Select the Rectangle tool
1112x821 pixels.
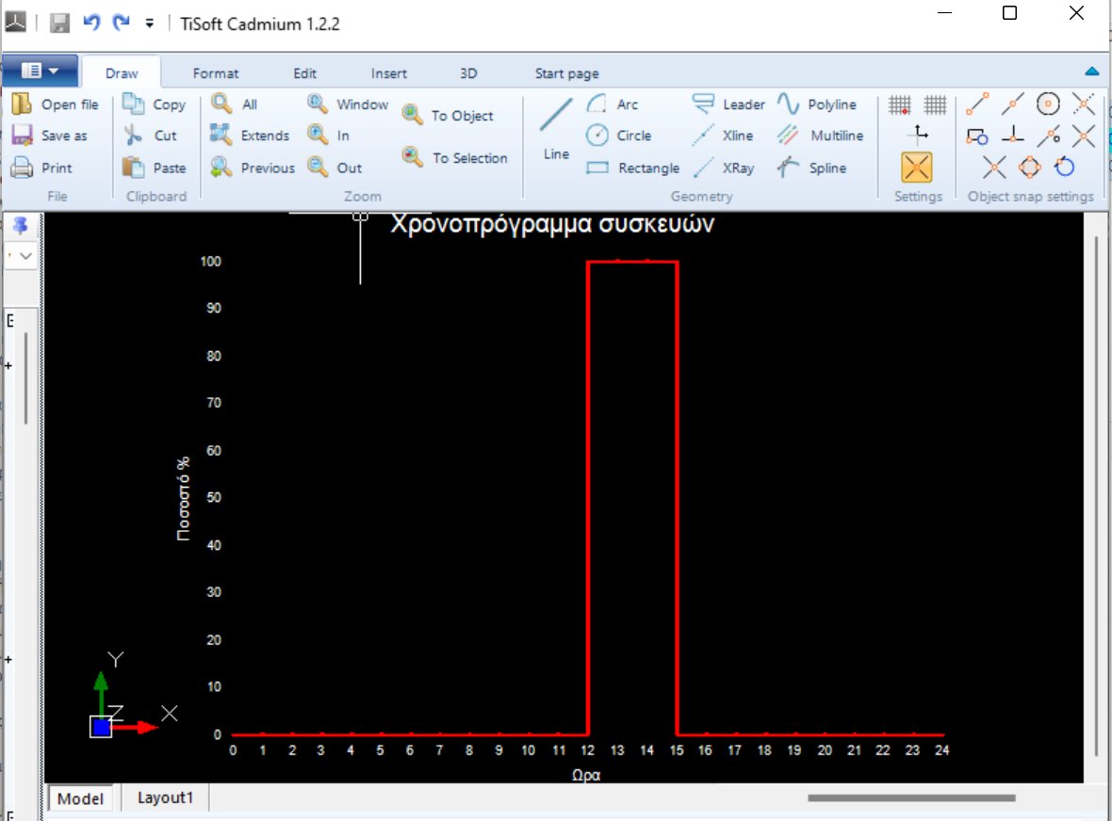coord(632,168)
